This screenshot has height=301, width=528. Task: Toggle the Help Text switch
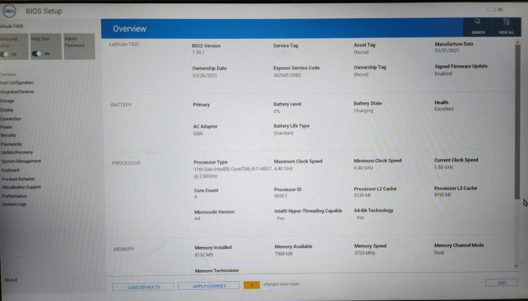pos(36,54)
